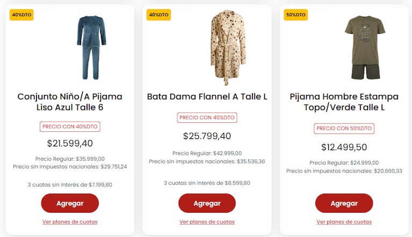Click the 40%DTO badge on the blue pajama

21,15
